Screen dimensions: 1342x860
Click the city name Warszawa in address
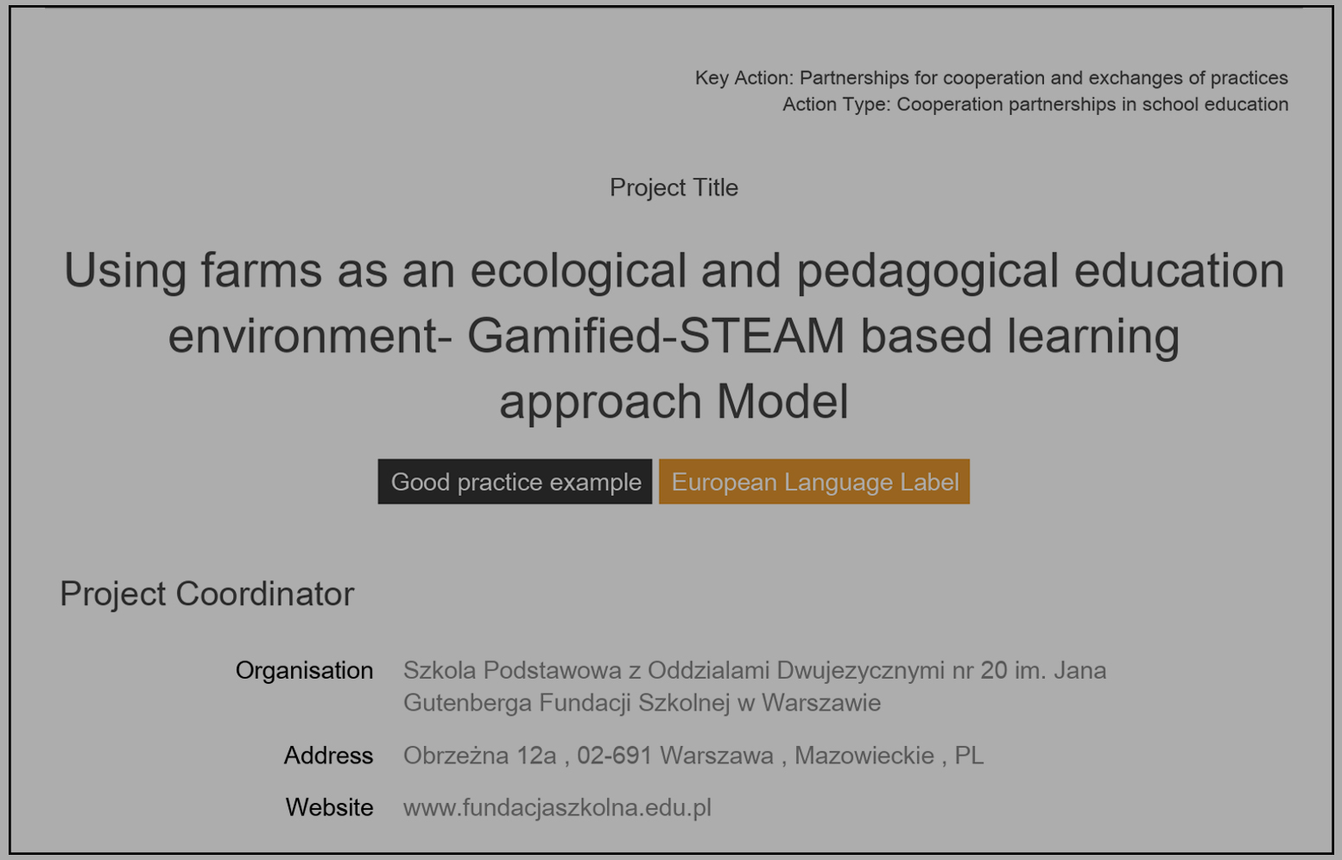click(716, 756)
